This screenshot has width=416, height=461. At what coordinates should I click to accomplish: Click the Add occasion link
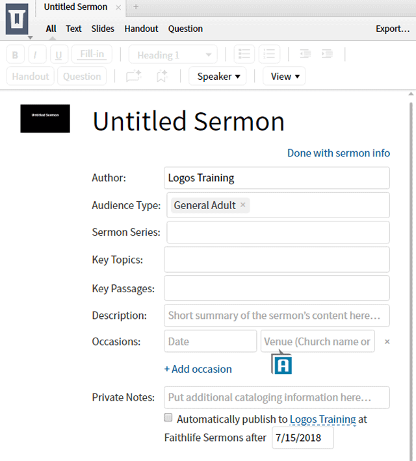pos(198,369)
